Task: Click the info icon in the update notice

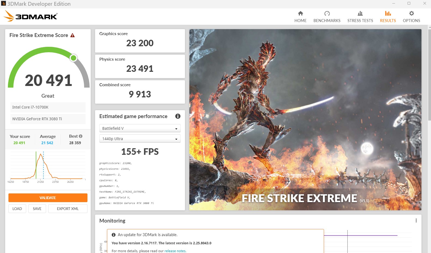Action: pyautogui.click(x=114, y=235)
